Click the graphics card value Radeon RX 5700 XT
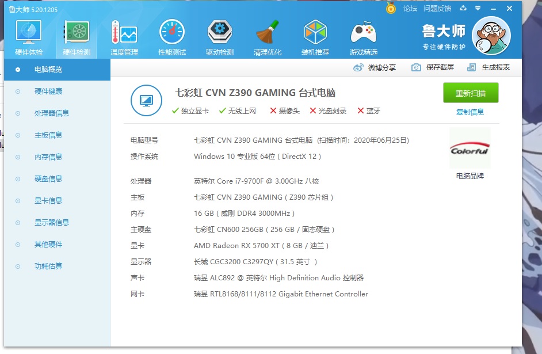The height and width of the screenshot is (354, 542). [261, 246]
